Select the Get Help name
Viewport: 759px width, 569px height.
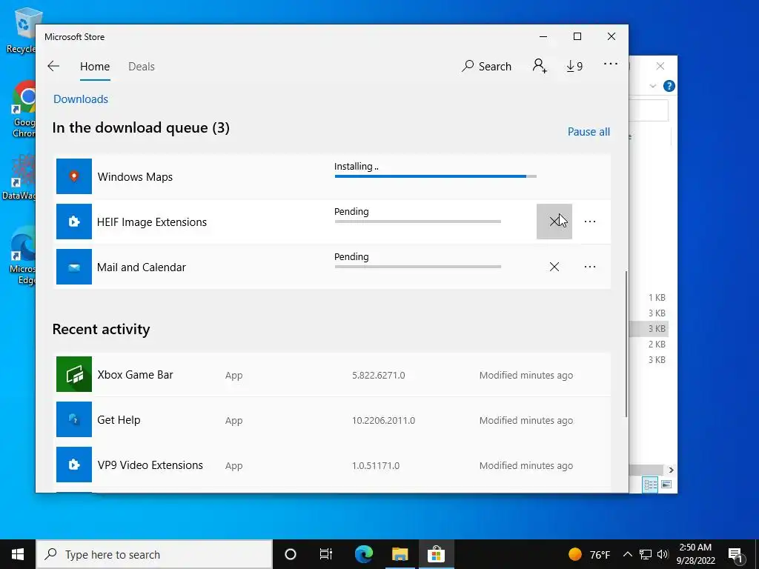[x=119, y=420]
